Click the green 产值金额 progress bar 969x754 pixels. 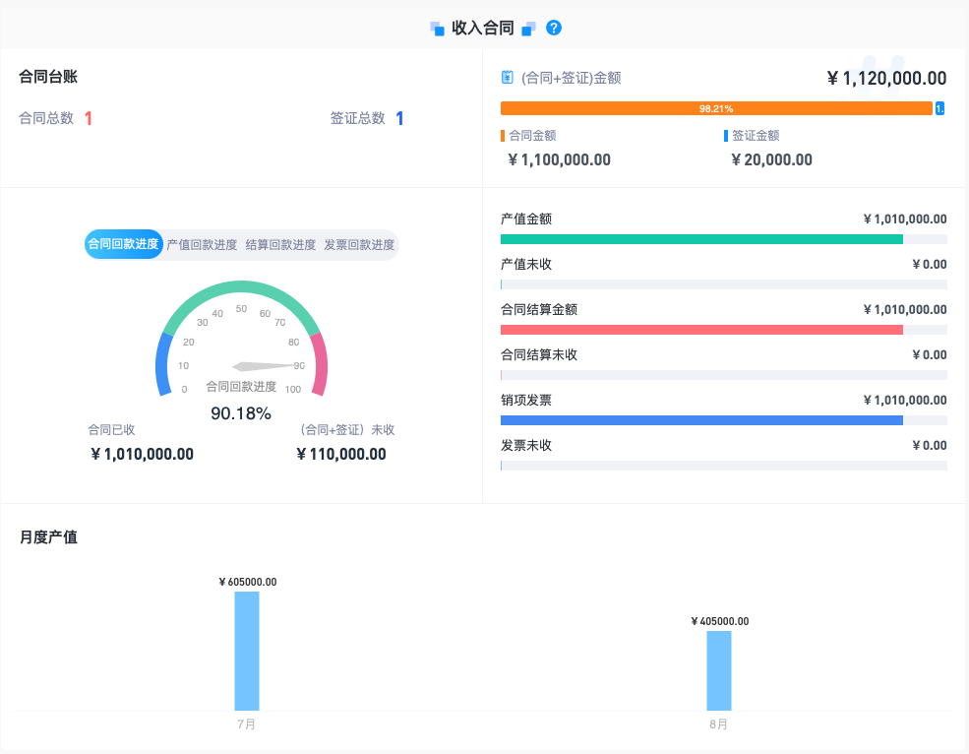[x=700, y=238]
